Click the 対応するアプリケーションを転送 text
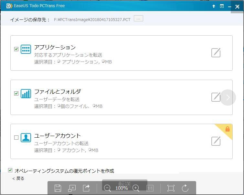Screen dimensions: 244x195 [68, 55]
